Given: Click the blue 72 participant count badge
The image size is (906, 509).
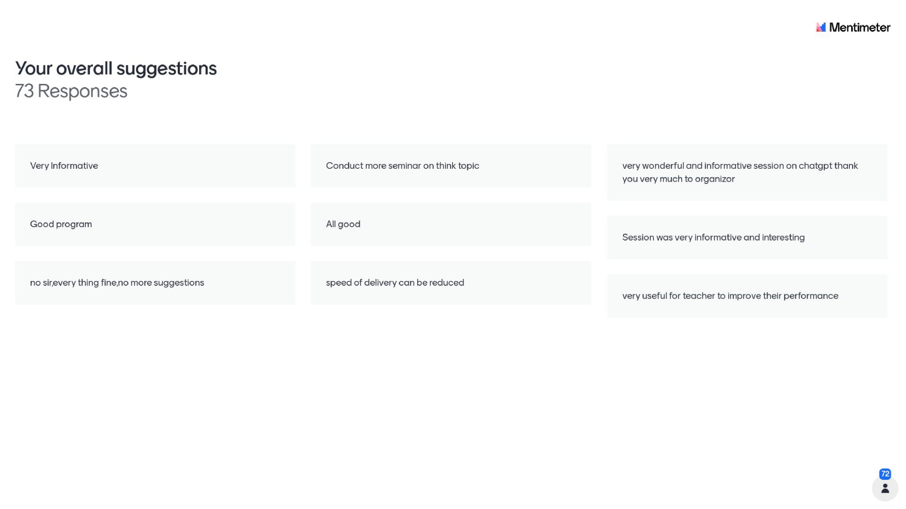Looking at the screenshot, I should 885,474.
